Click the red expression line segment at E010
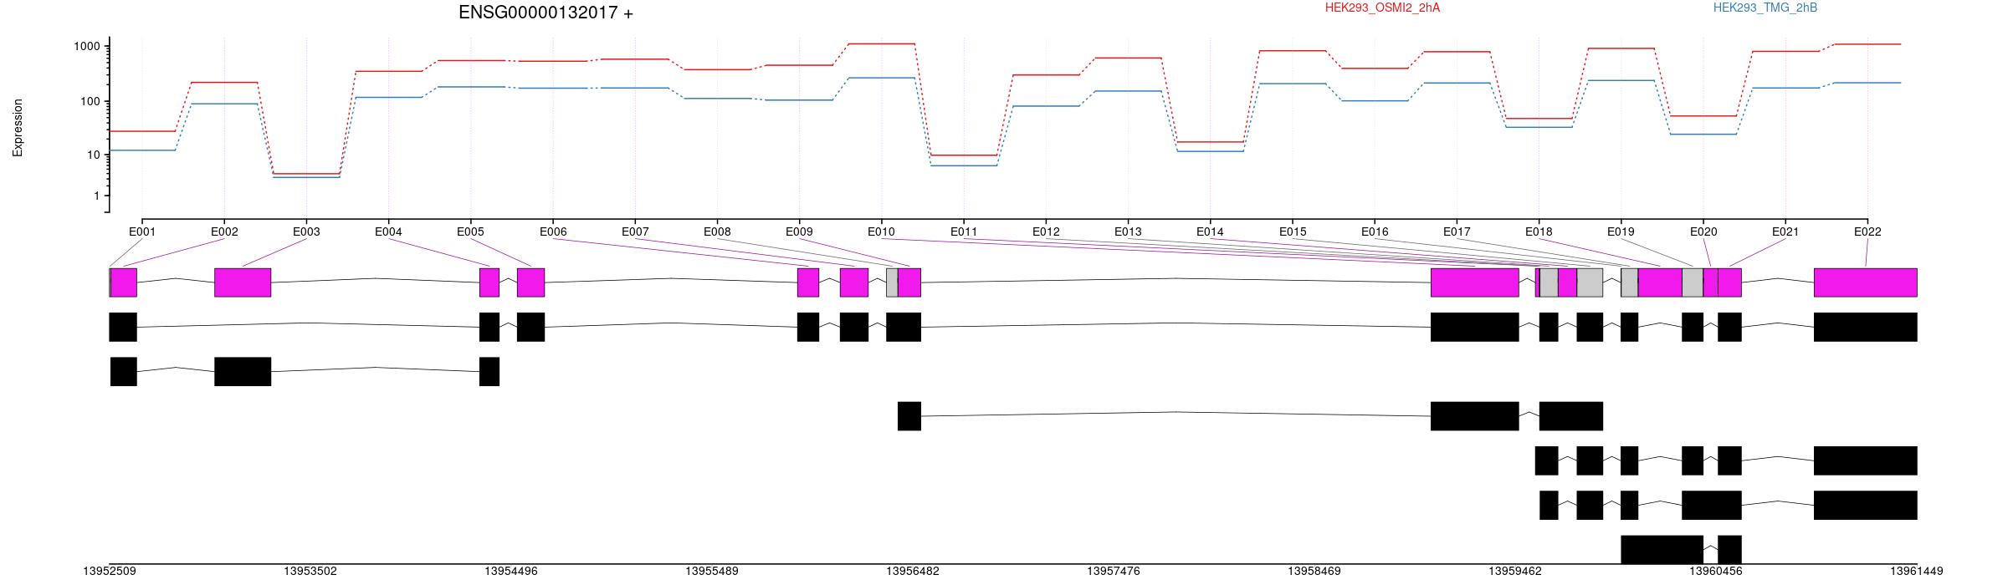The image size is (2008, 585). pyautogui.click(x=881, y=43)
